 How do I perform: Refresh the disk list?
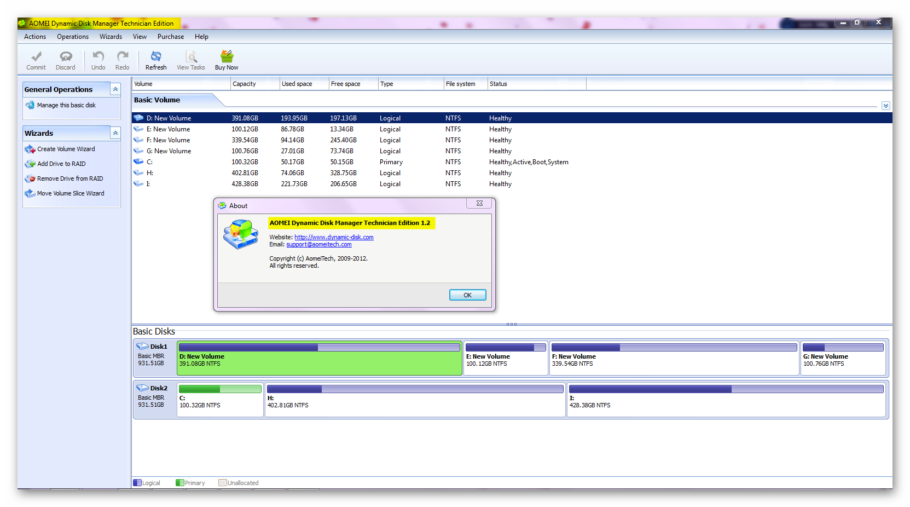[156, 60]
